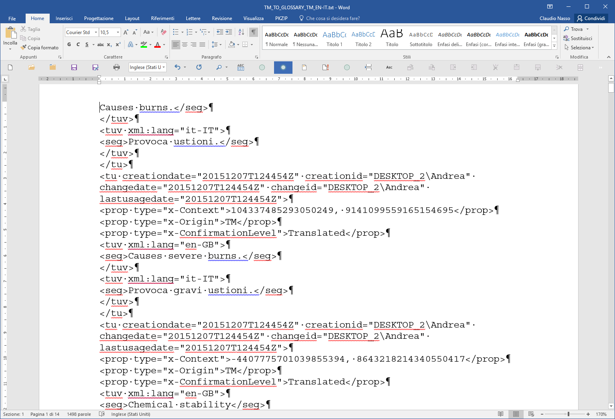This screenshot has width=615, height=419.
Task: Open ribbon display options icon in title bar
Action: [550, 7]
